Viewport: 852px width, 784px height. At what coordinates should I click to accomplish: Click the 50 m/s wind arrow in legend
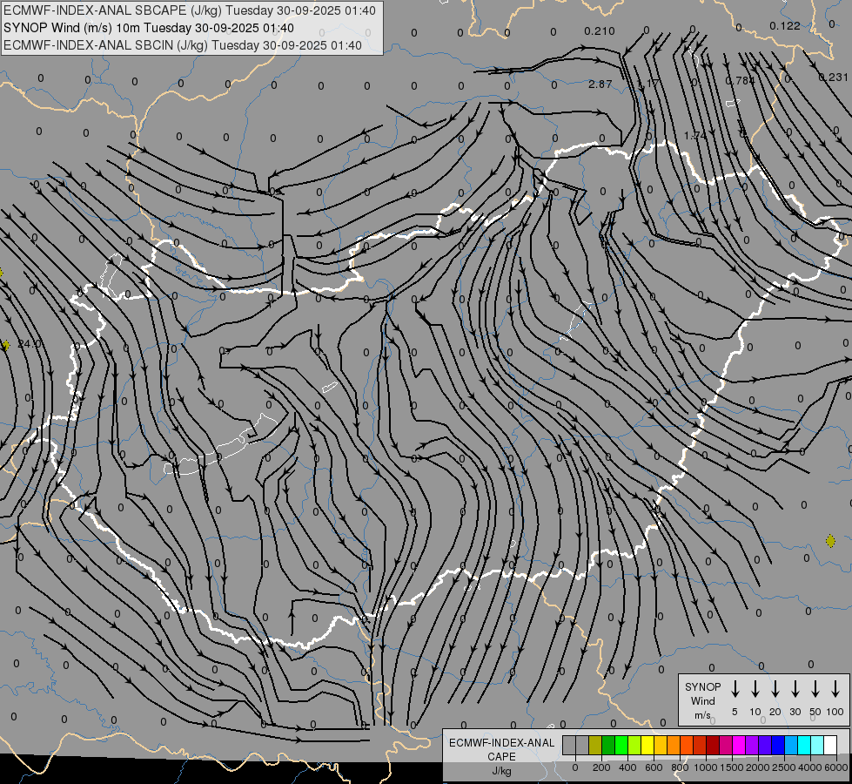[x=815, y=689]
